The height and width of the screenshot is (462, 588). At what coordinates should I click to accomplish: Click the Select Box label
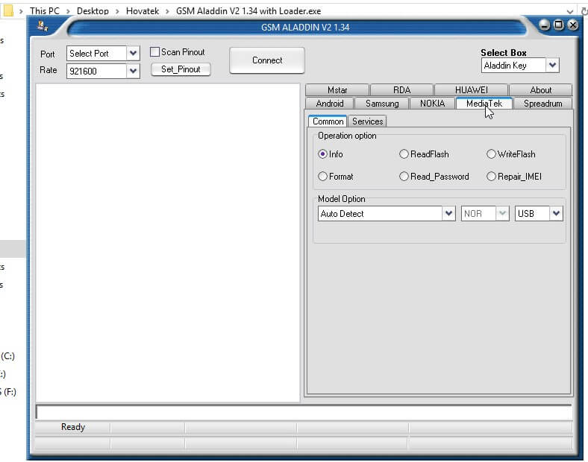(504, 52)
